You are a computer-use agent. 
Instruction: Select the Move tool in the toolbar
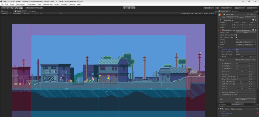click(7, 8)
